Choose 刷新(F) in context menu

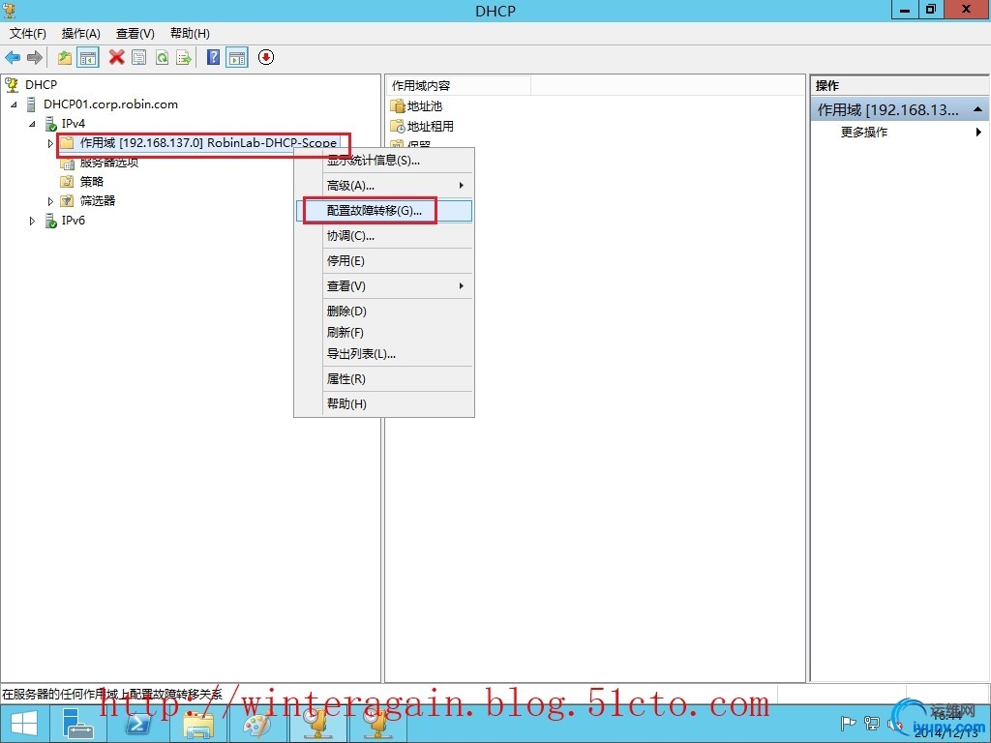click(384, 333)
